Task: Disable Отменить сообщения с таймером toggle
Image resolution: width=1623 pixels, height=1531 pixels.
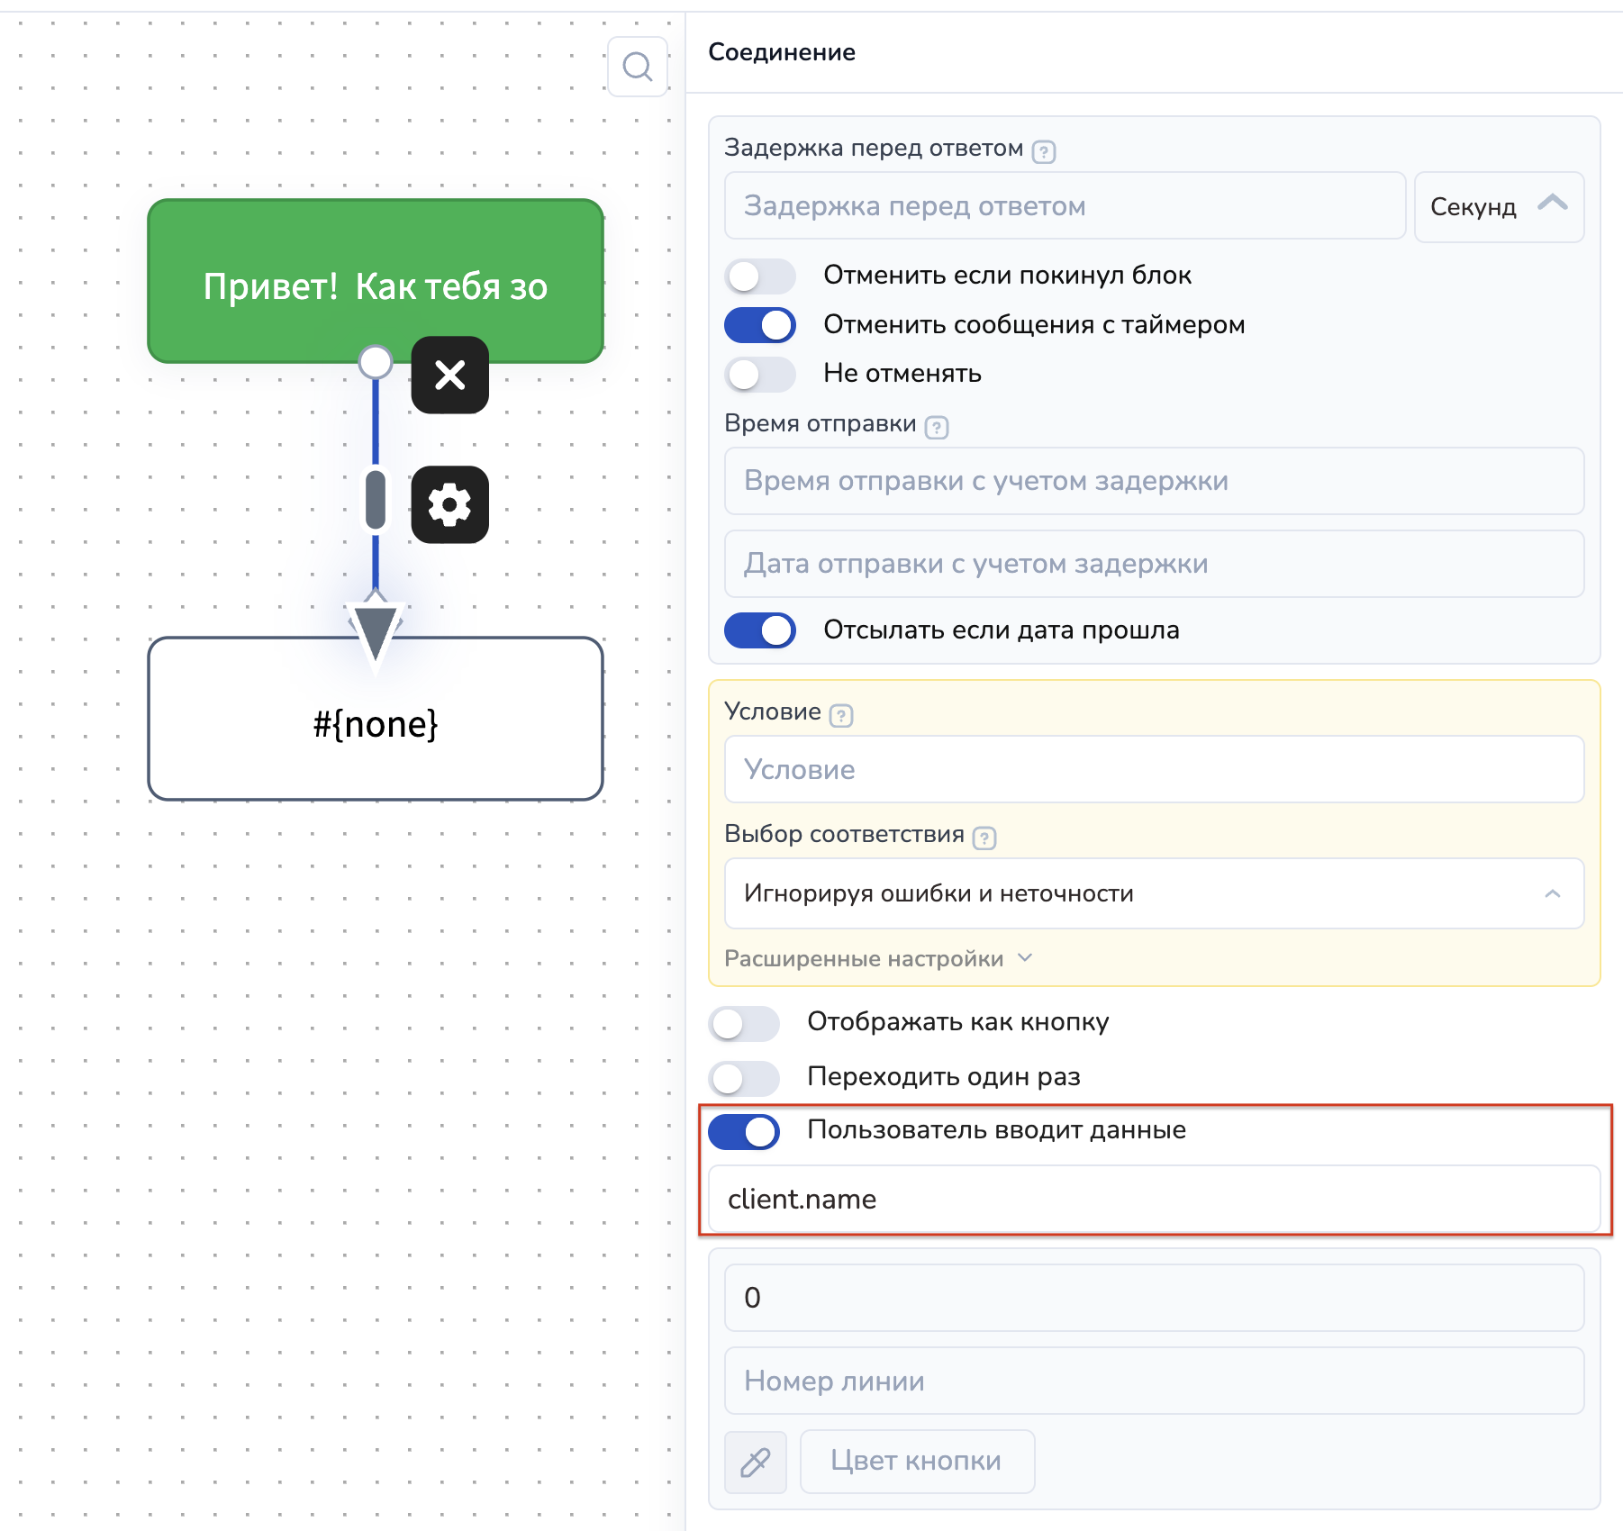Action: tap(759, 325)
